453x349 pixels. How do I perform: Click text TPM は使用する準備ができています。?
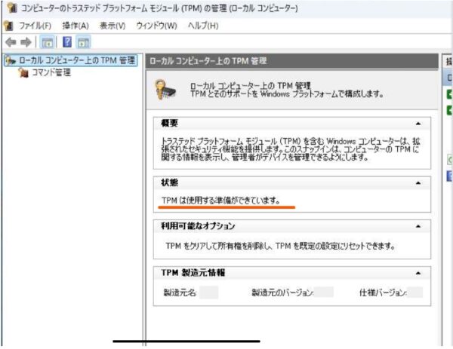[x=220, y=201]
